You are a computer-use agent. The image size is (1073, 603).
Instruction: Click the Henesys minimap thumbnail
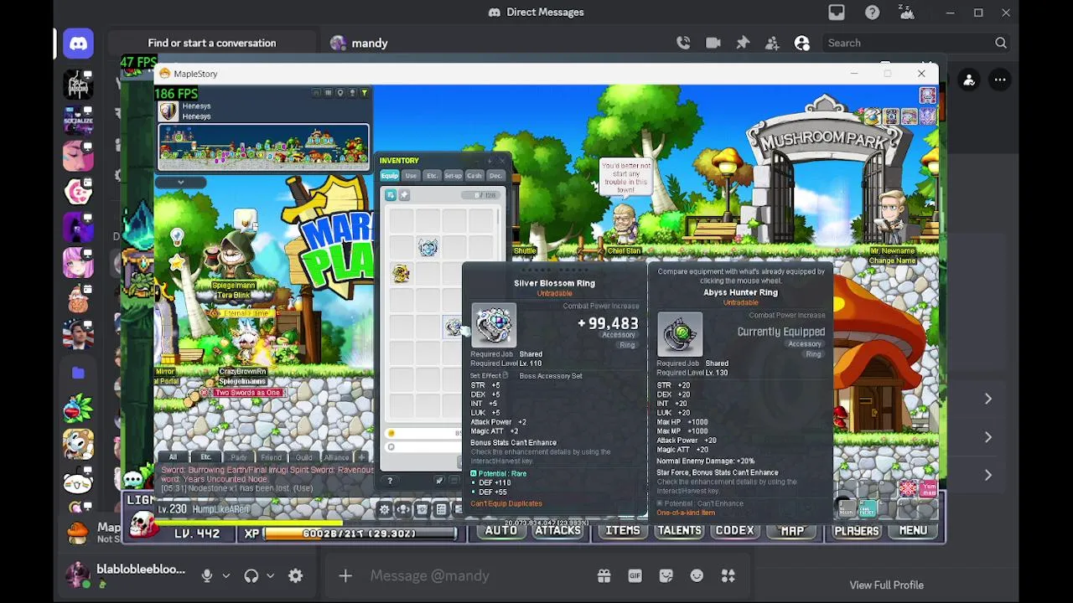[263, 147]
